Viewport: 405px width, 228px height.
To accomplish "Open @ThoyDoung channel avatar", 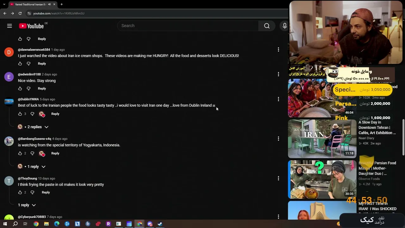I will pyautogui.click(x=9, y=181).
